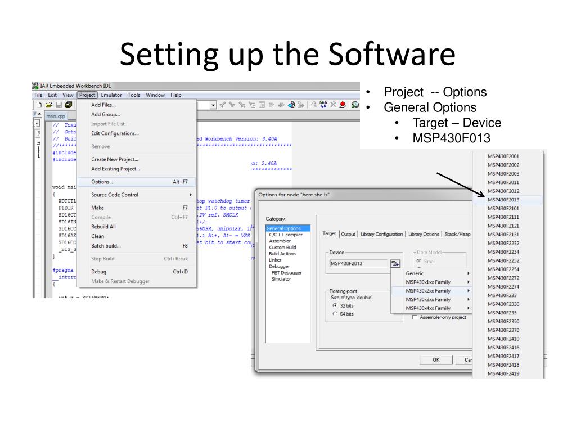Select C/C++ compiler category
Image resolution: width=576 pixels, height=432 pixels.
tap(286, 235)
